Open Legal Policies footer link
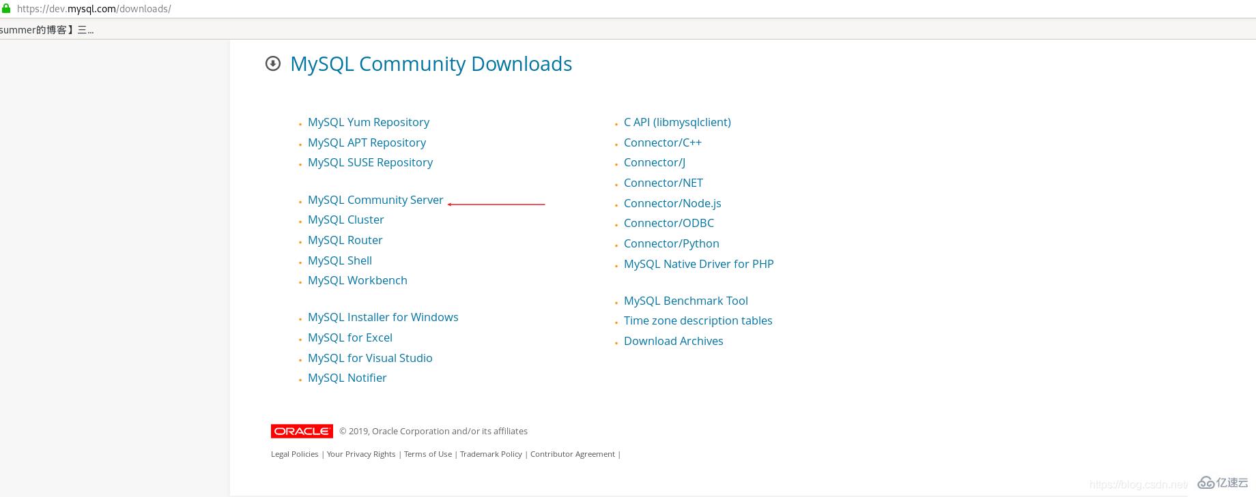Image resolution: width=1256 pixels, height=497 pixels. click(294, 454)
